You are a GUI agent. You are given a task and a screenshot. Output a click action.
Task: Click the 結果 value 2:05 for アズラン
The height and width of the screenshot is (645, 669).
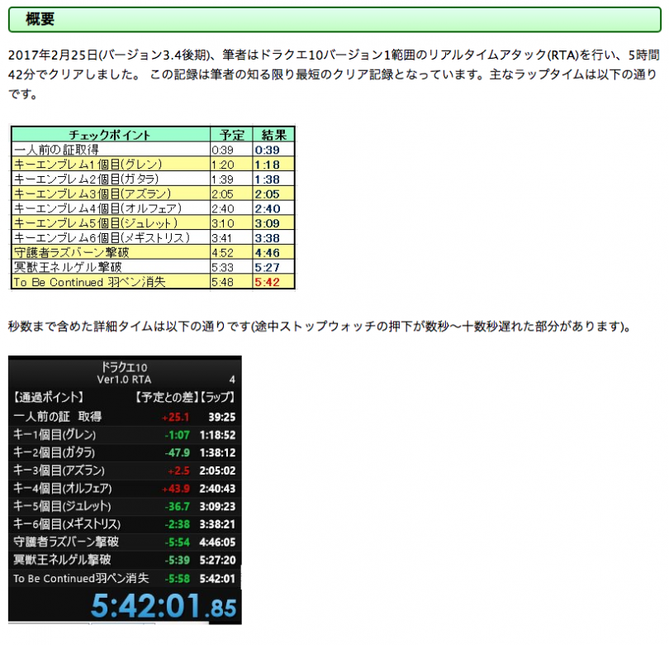tap(267, 194)
